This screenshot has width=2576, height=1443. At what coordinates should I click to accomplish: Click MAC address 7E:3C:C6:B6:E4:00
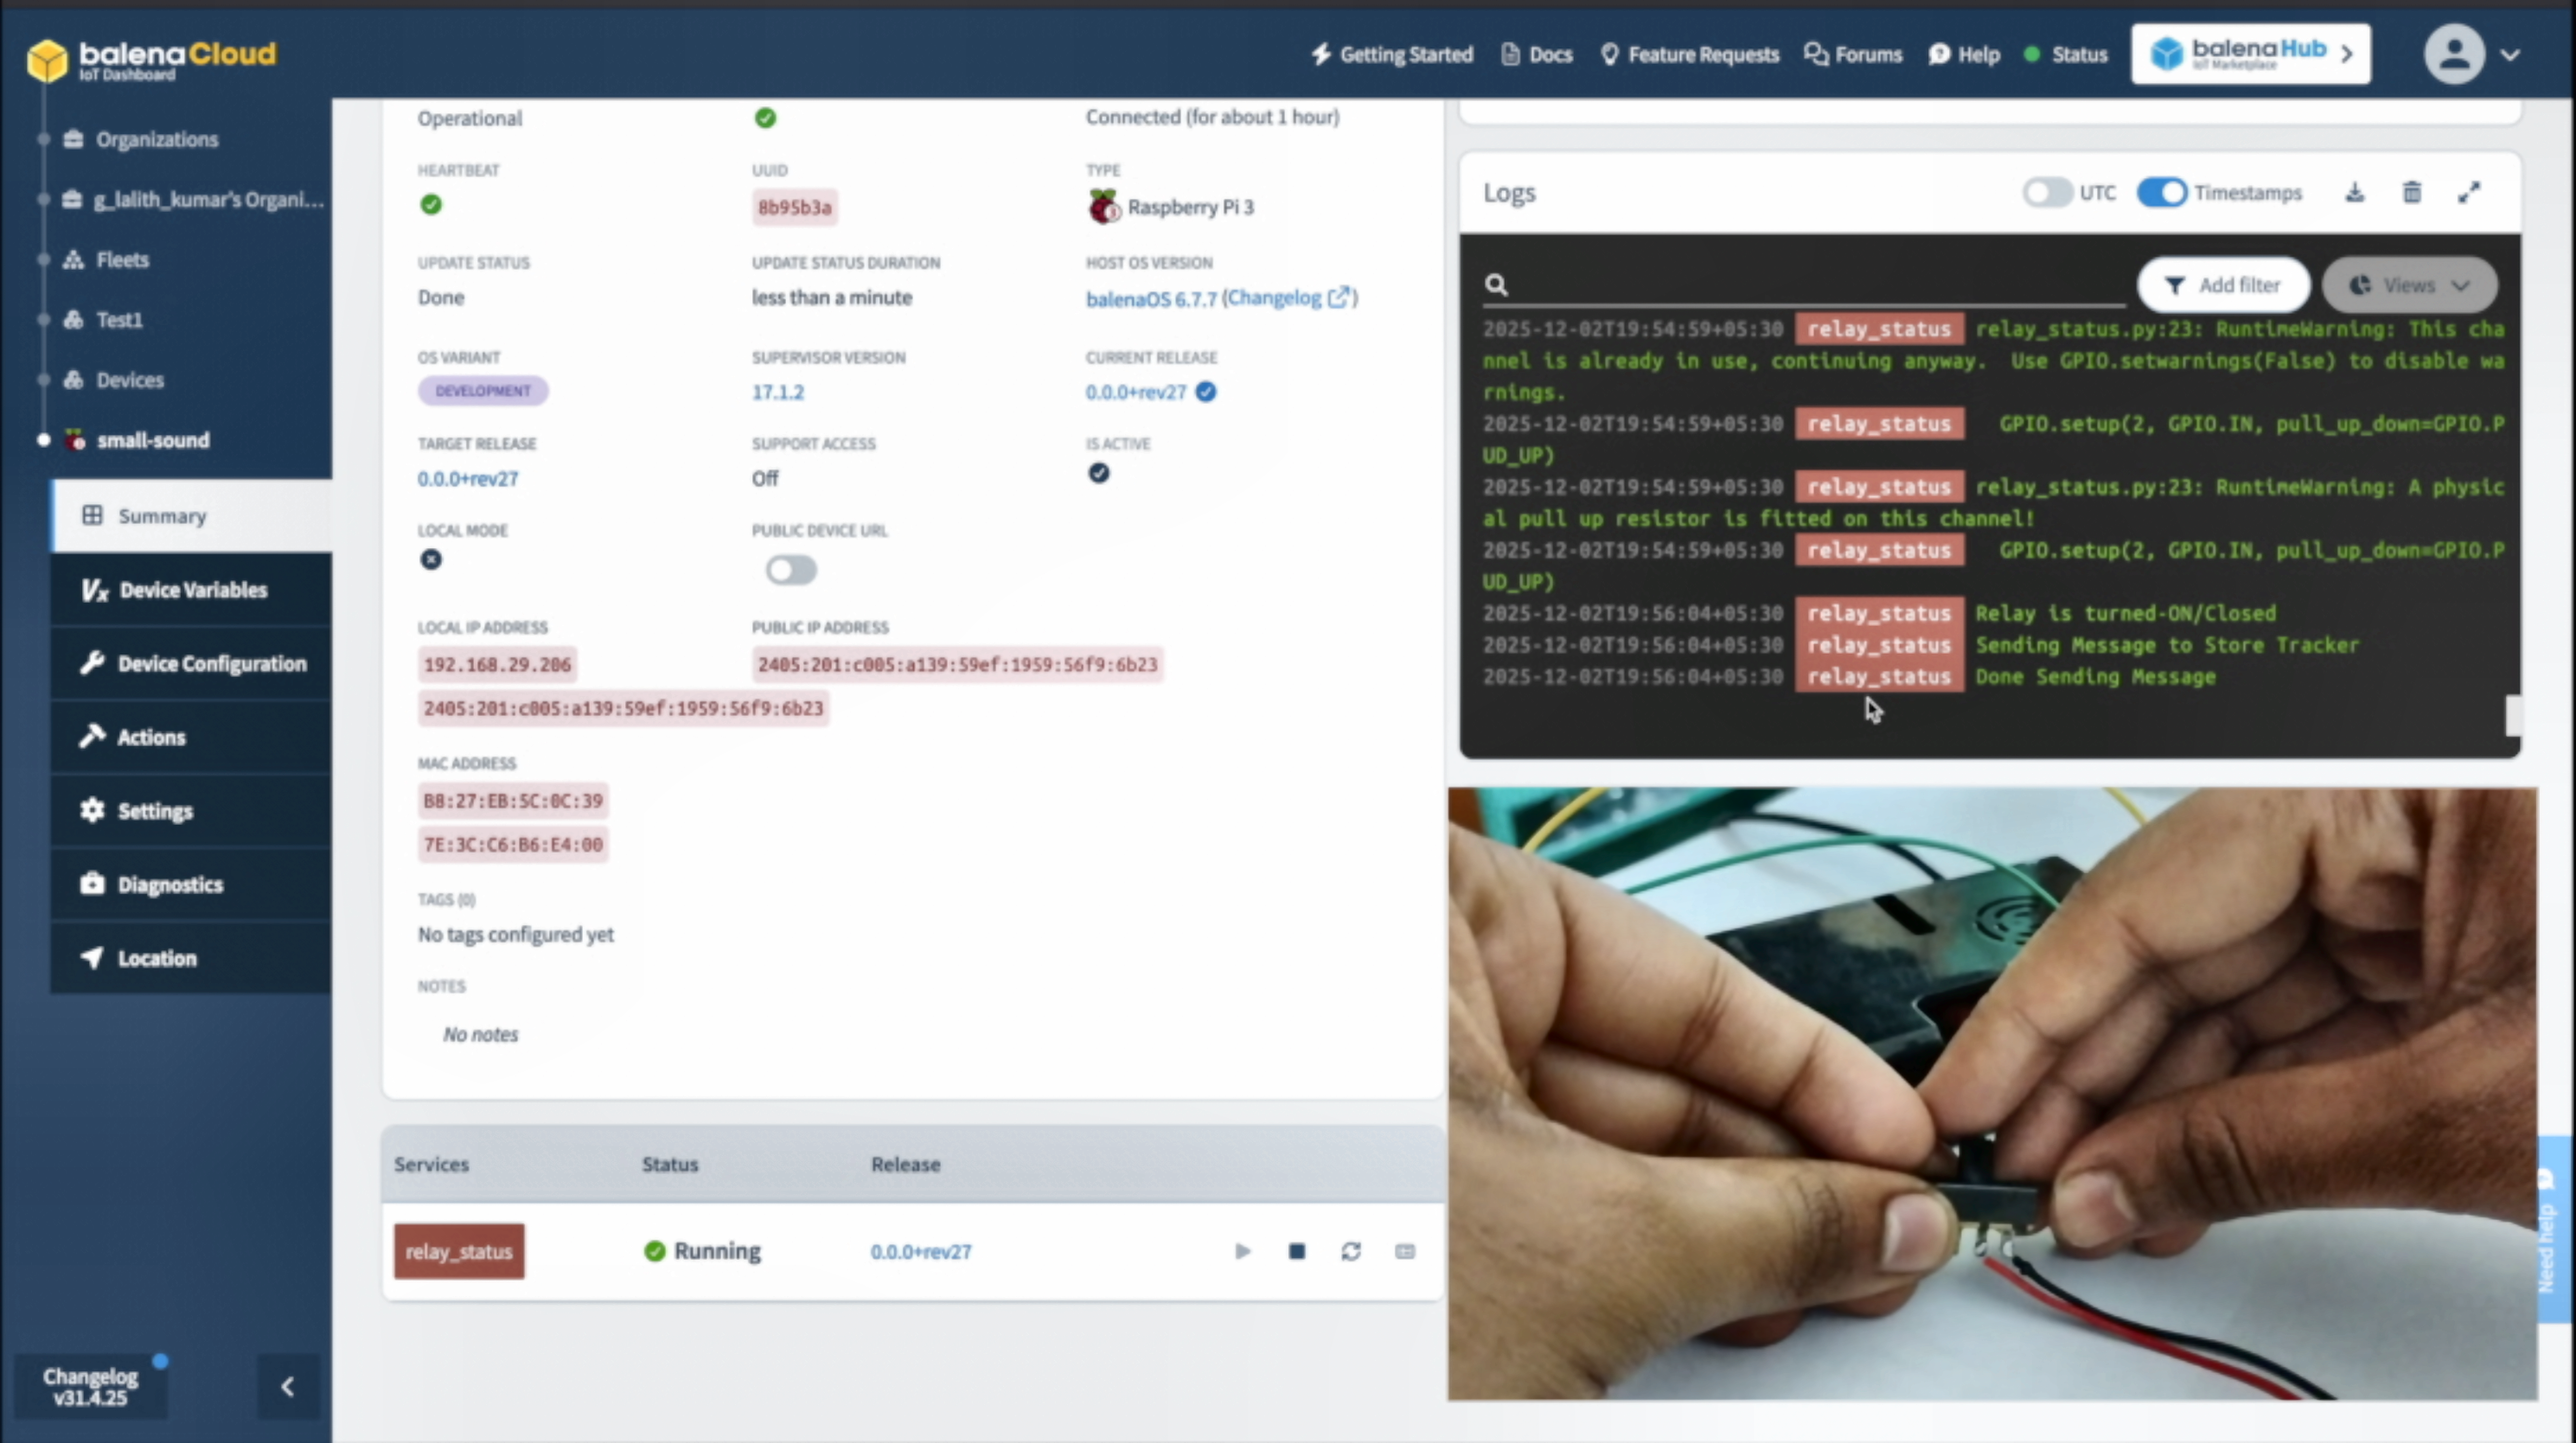coord(513,845)
